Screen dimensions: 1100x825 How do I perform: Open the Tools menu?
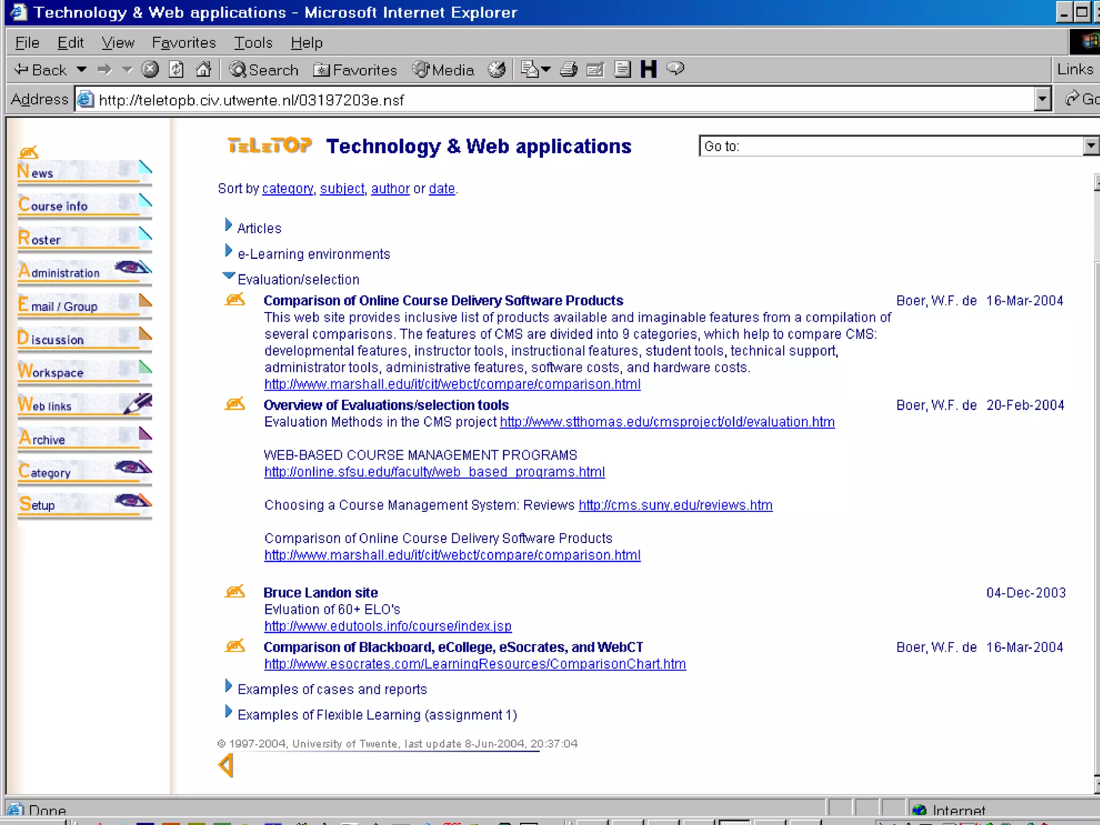(x=253, y=42)
